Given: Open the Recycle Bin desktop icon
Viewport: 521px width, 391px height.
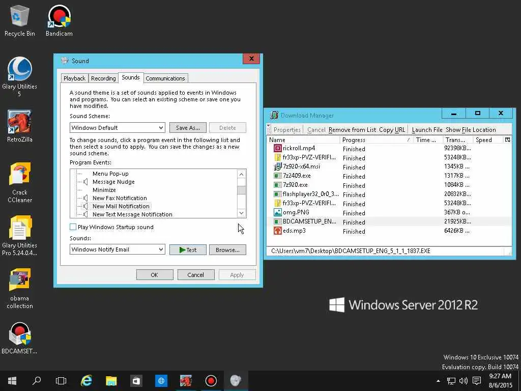Looking at the screenshot, I should coord(20,20).
